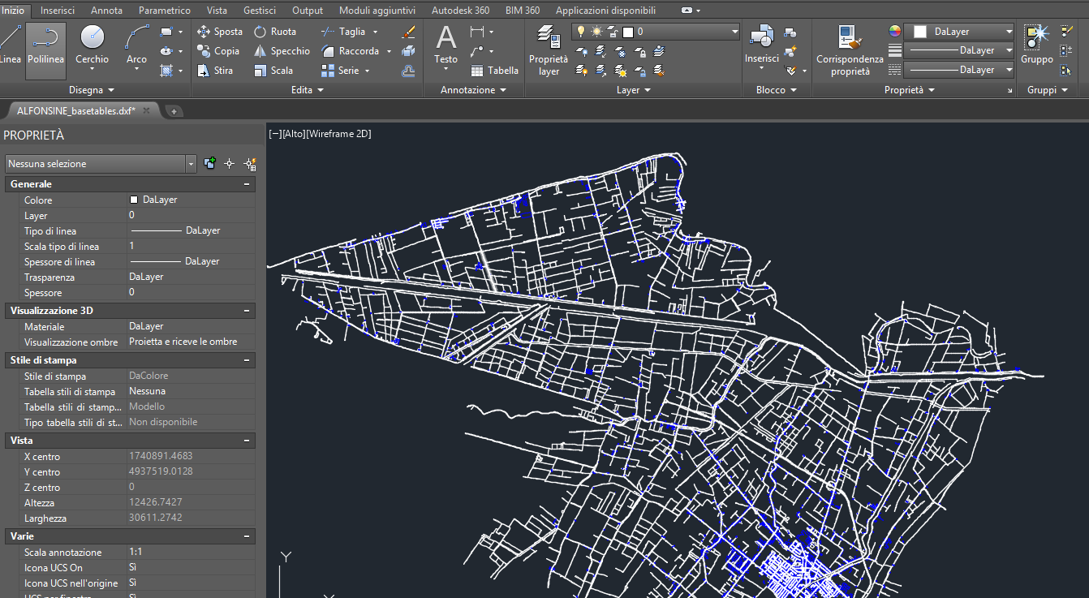The image size is (1089, 598).
Task: Choose the Cerchio circle tool
Action: coord(92,48)
